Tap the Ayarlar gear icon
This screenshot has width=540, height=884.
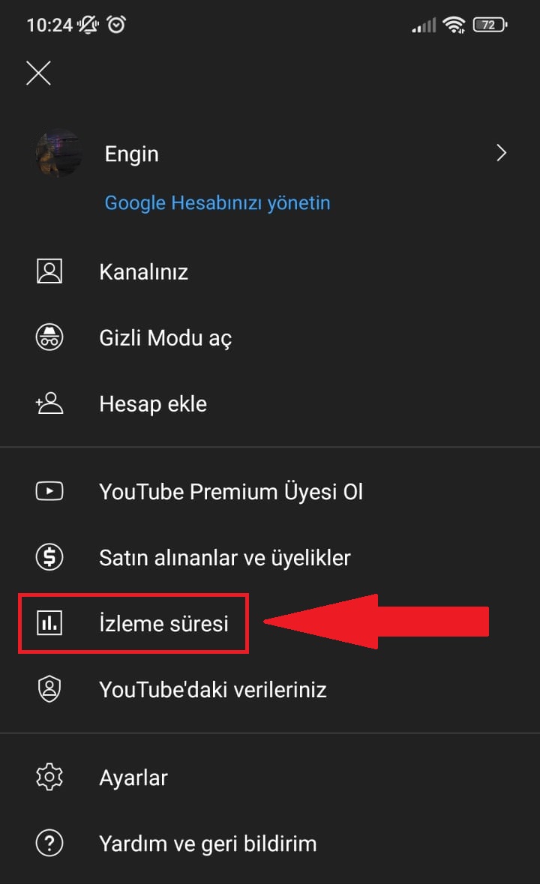coord(49,777)
